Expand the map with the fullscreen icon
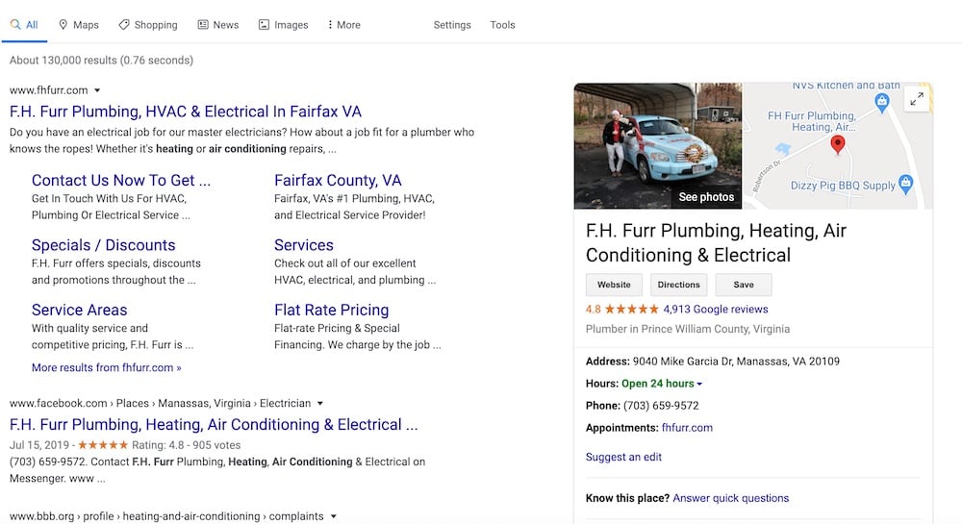This screenshot has height=524, width=962. pyautogui.click(x=917, y=99)
